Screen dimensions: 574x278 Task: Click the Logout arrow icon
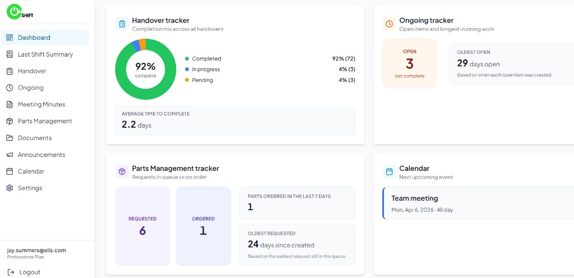(11, 272)
